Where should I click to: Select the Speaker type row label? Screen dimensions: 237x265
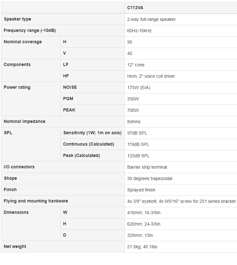[17, 19]
